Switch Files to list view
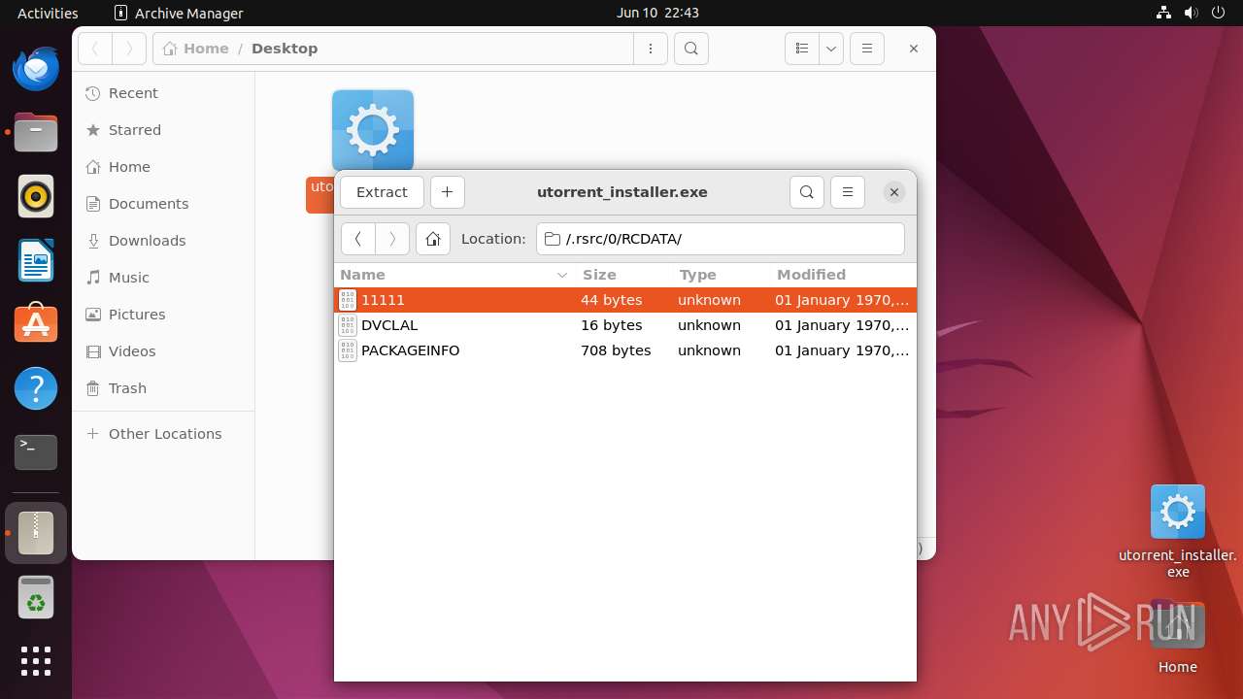Viewport: 1243px width, 699px height. pyautogui.click(x=802, y=49)
